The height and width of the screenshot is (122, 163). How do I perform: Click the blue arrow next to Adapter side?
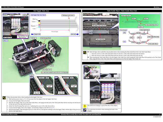(32, 34)
